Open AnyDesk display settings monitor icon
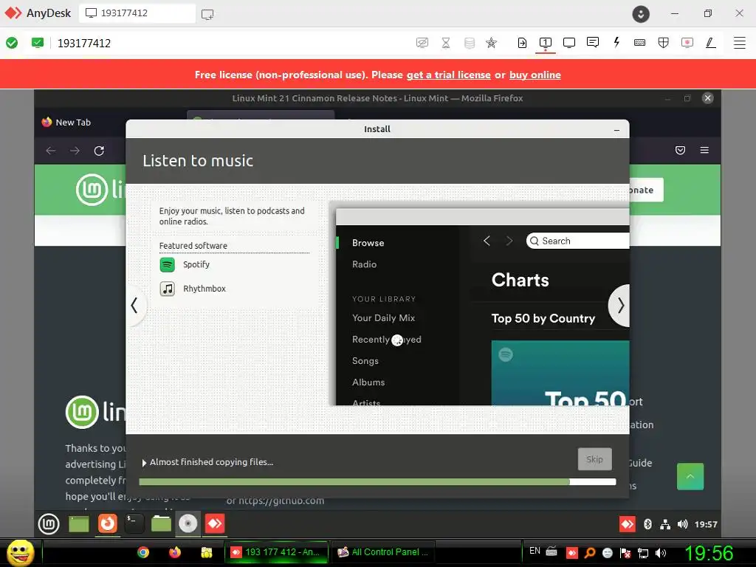This screenshot has height=567, width=756. point(569,43)
